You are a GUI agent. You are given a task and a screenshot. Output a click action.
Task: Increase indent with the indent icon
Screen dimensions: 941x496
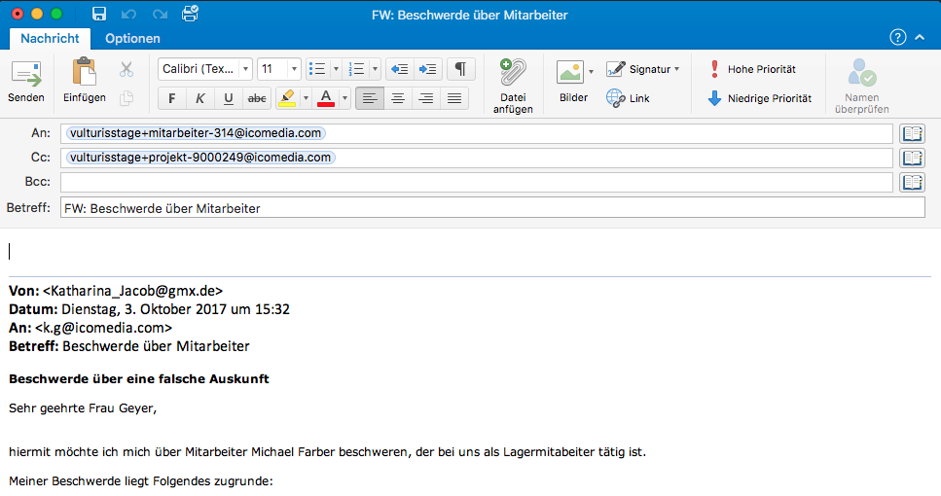428,69
